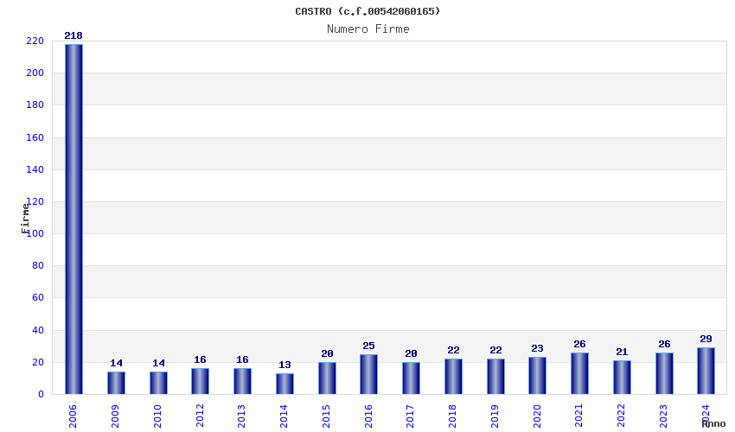Select the 2020 bar with value 23
This screenshot has height=432, width=735.
tap(537, 376)
